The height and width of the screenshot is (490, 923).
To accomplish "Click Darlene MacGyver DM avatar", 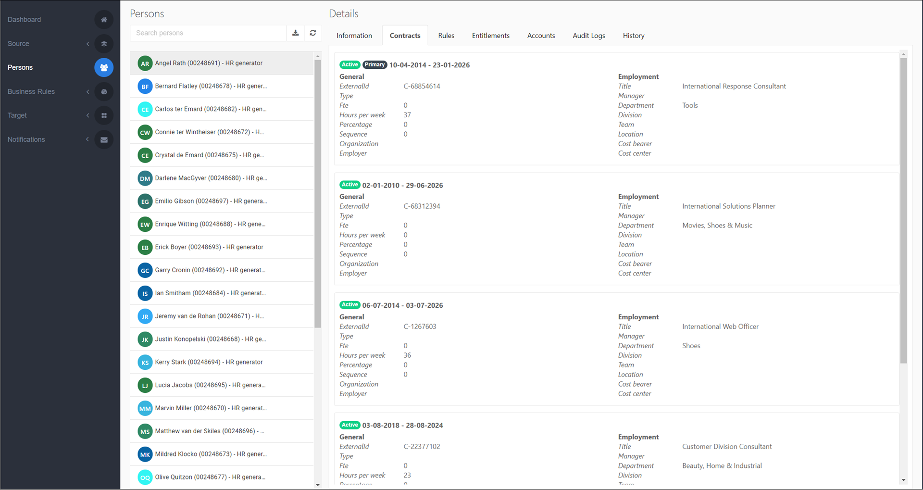I will pos(145,178).
